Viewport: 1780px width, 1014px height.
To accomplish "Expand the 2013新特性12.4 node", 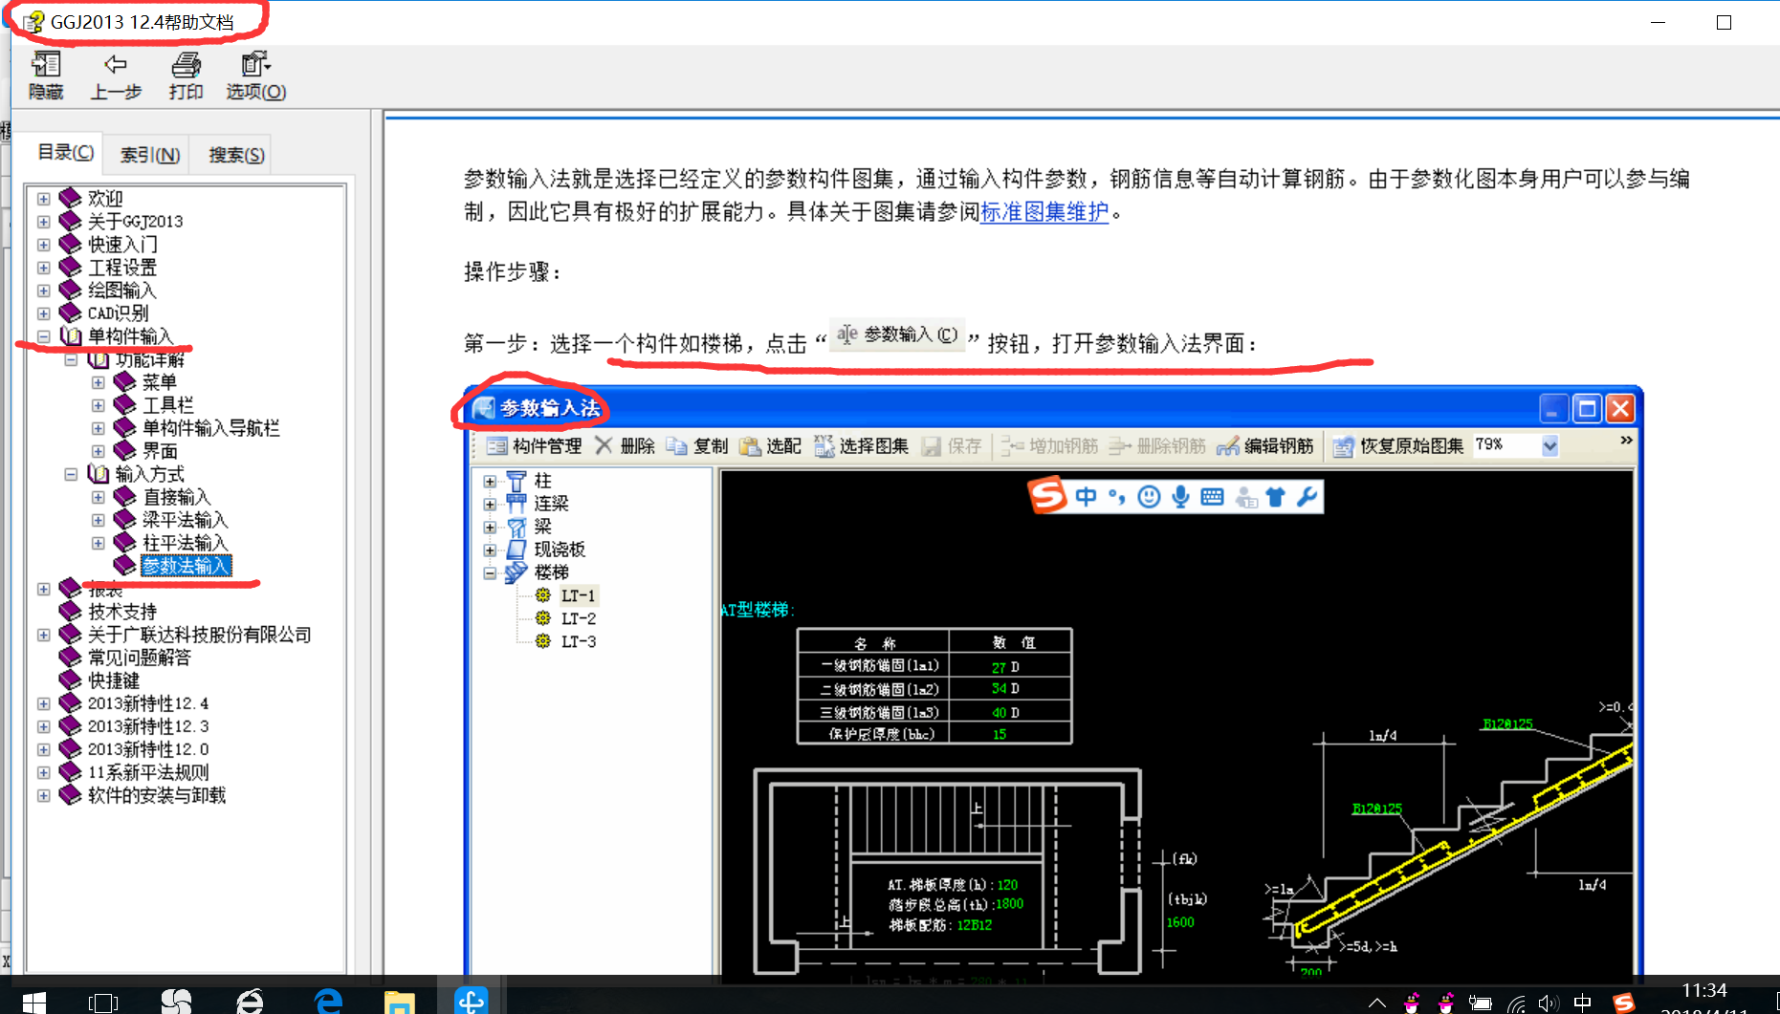I will pyautogui.click(x=44, y=703).
